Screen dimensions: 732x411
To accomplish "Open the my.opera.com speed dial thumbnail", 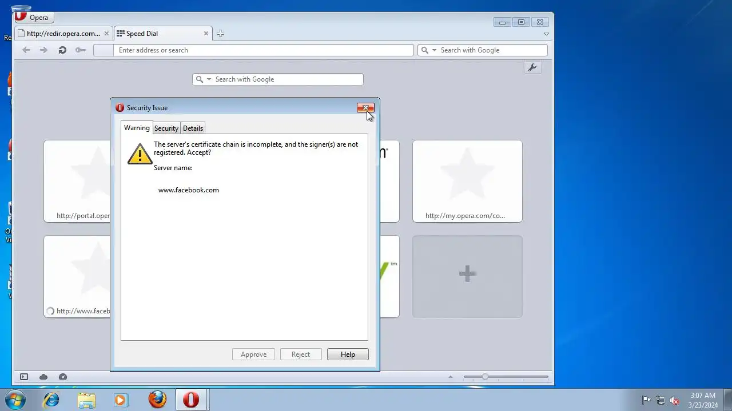I will pyautogui.click(x=467, y=181).
